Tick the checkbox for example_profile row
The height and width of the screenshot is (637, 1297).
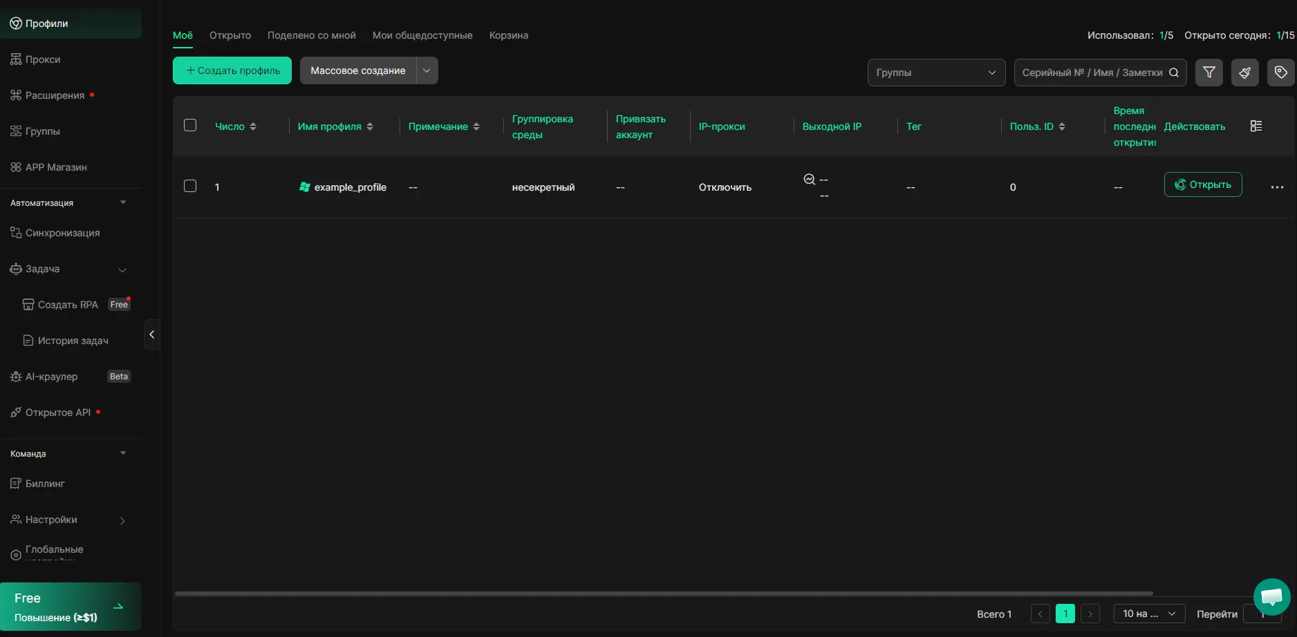(190, 186)
